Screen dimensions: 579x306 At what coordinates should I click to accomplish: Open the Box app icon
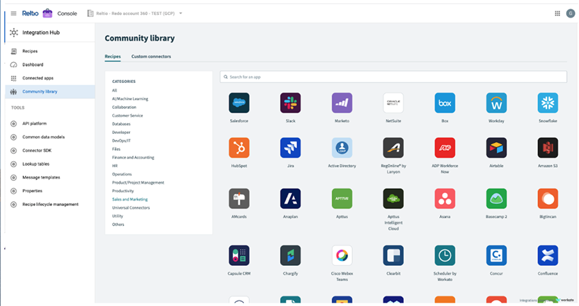pyautogui.click(x=445, y=103)
